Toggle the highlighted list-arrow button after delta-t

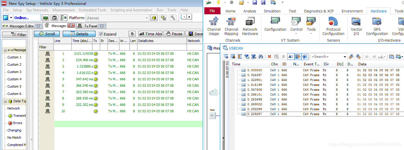(x=298, y=57)
